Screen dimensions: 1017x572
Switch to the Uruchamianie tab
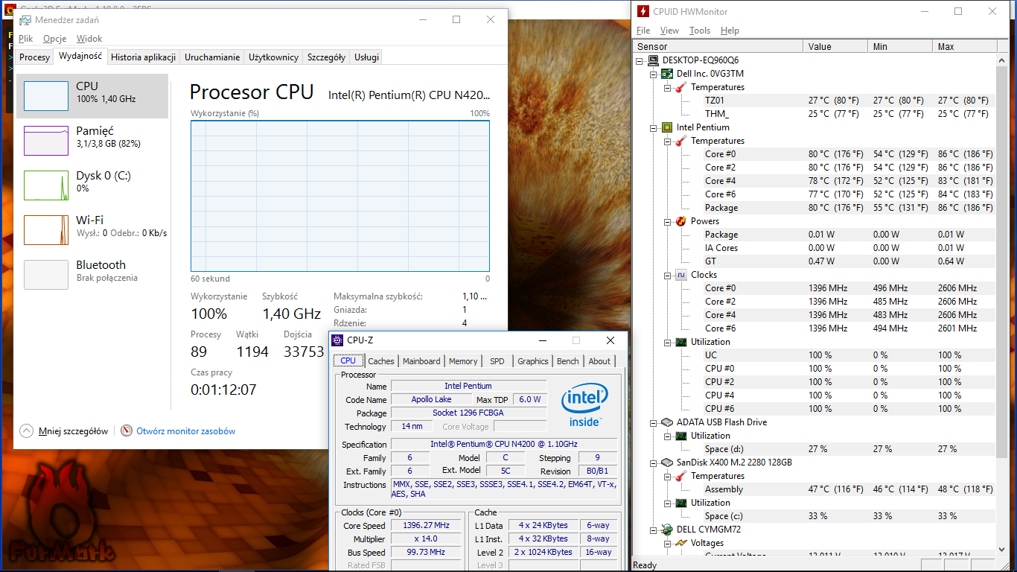point(212,57)
